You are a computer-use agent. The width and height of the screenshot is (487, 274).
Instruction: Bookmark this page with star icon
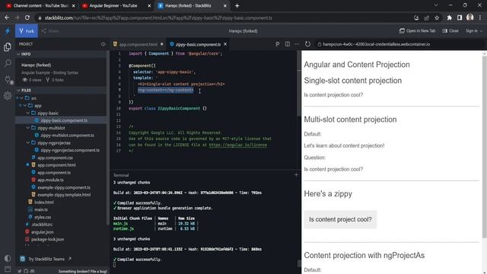437,18
